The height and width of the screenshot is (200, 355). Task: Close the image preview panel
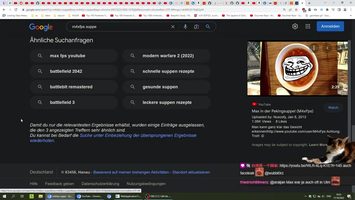[256, 49]
